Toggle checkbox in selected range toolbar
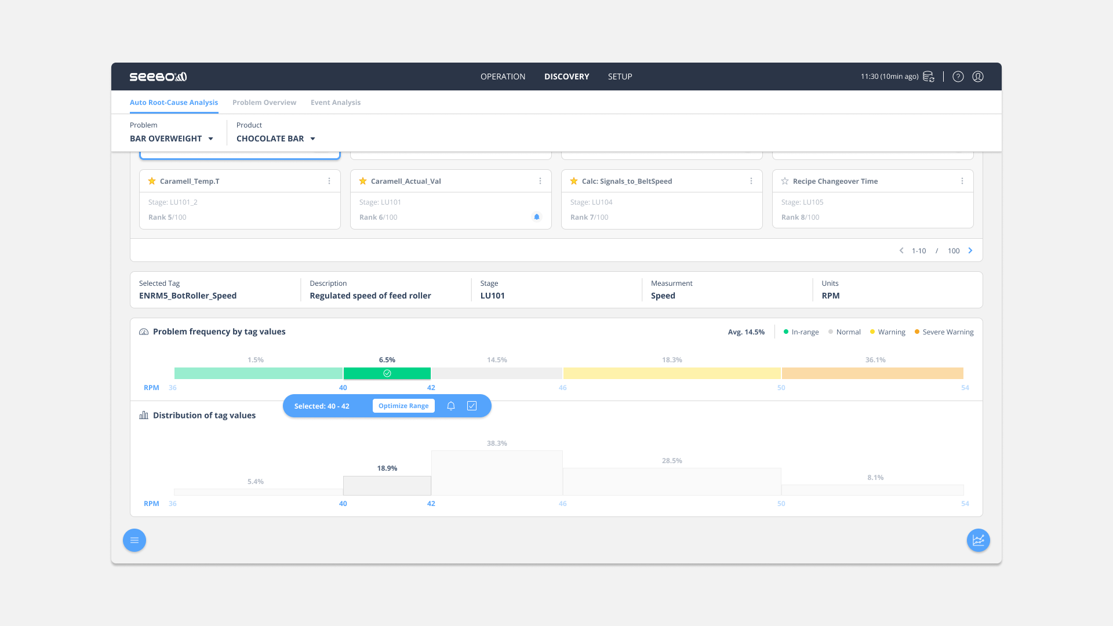Screen dimensions: 1113x626 coord(472,406)
